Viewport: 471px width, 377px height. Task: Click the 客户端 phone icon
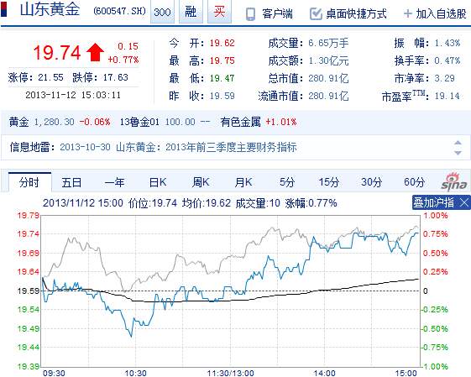250,13
